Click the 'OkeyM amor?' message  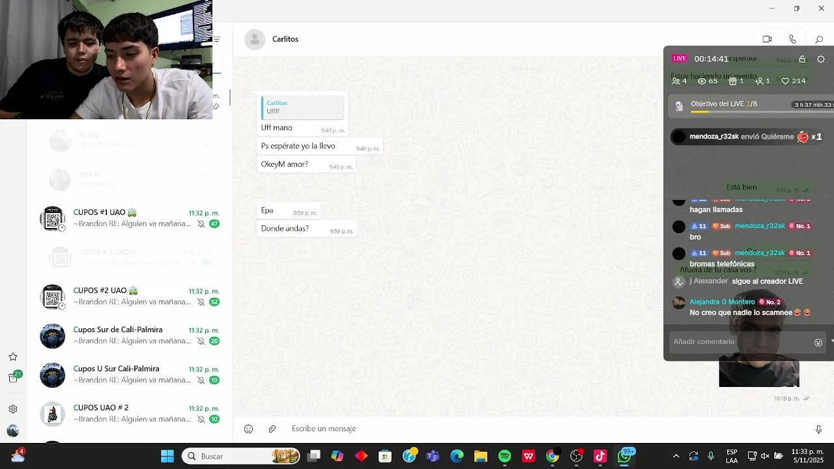306,164
